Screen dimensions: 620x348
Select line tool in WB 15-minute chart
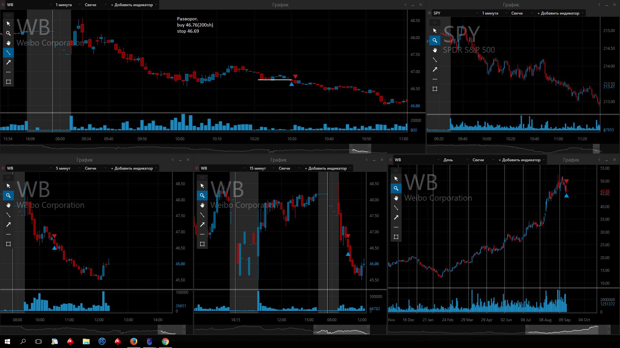(202, 215)
